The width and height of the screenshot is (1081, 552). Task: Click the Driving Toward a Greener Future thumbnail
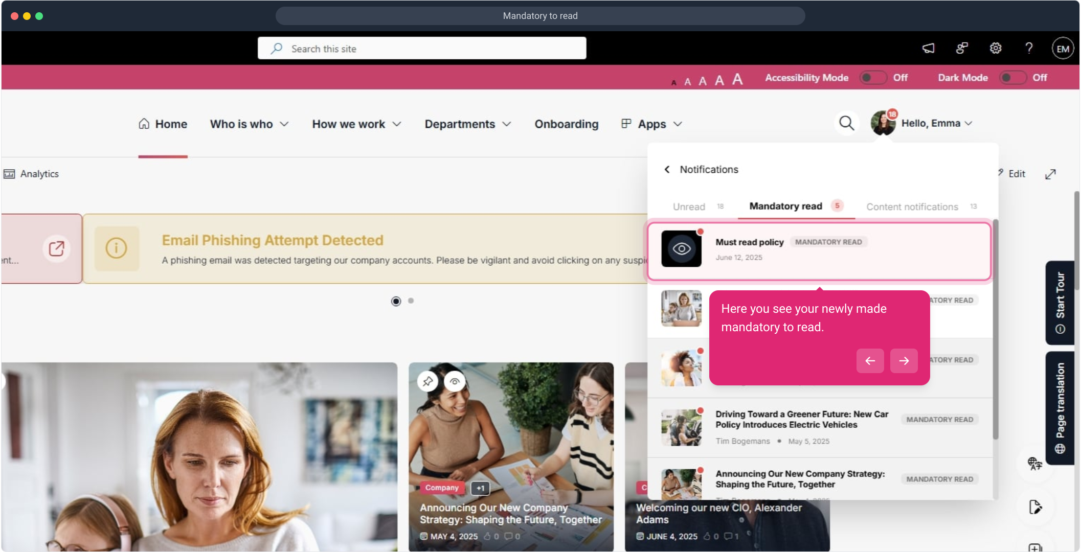tap(682, 427)
